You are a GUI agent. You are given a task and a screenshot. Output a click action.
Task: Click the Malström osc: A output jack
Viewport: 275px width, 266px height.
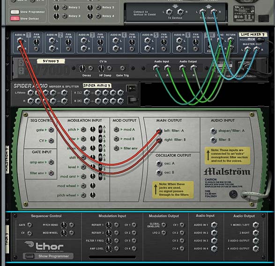(x=159, y=164)
